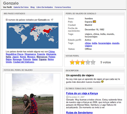Click the first rating star
This screenshot has width=127, height=114.
72,62
